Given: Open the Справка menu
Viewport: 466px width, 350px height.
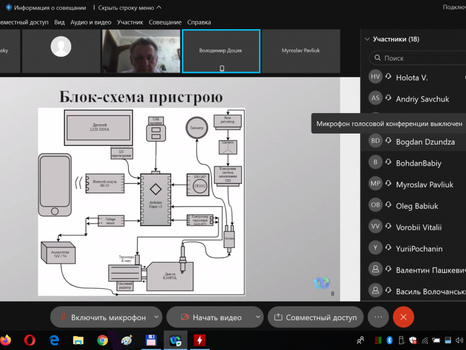Looking at the screenshot, I should pos(199,22).
